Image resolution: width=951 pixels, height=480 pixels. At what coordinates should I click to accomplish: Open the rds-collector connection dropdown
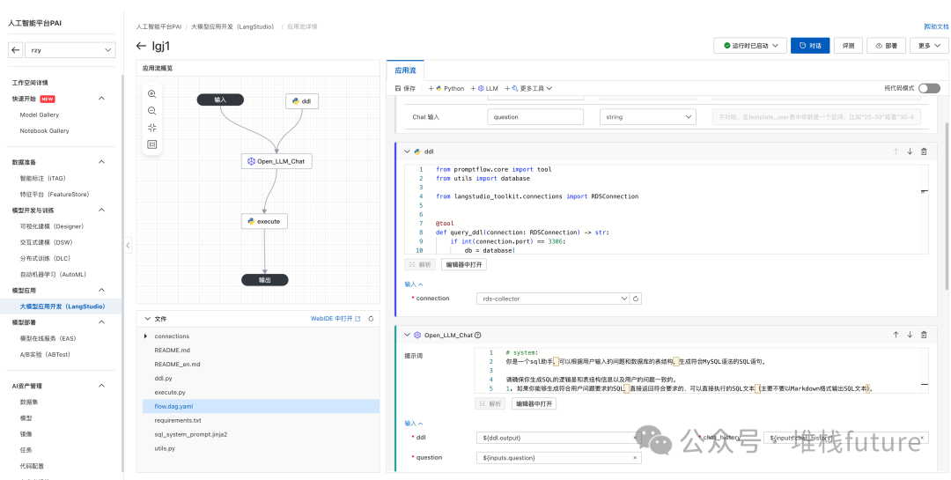(553, 299)
